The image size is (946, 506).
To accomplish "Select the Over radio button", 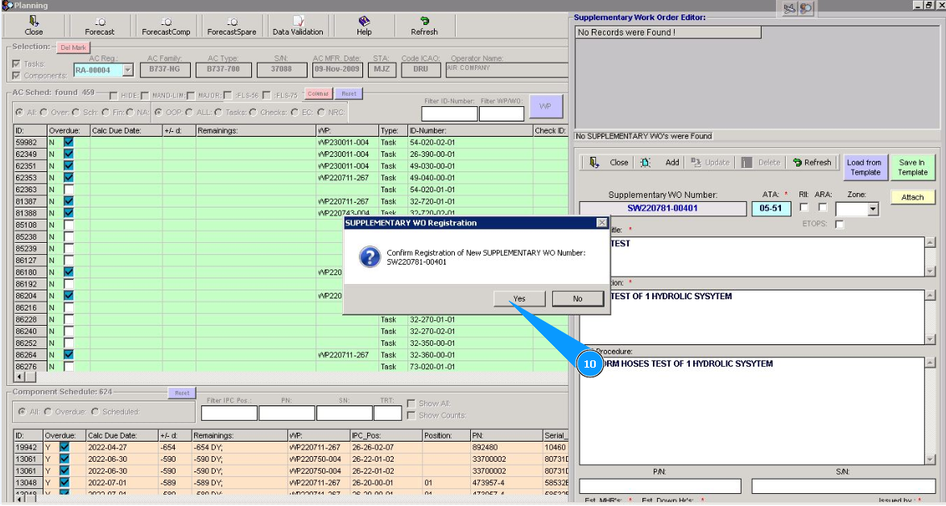I will point(44,112).
